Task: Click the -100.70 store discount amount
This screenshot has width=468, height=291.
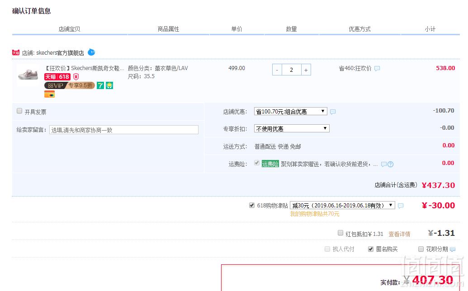Action: (444, 111)
